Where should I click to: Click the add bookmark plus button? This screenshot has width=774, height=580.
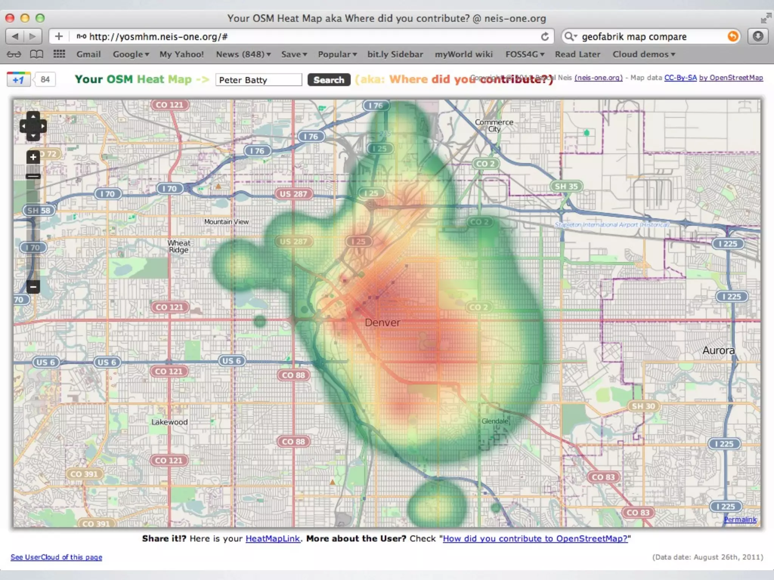pos(59,37)
